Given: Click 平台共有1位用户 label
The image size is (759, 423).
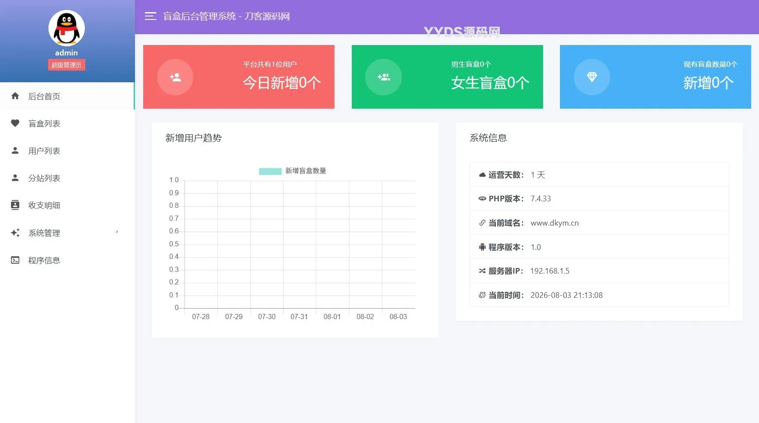Looking at the screenshot, I should (x=270, y=65).
